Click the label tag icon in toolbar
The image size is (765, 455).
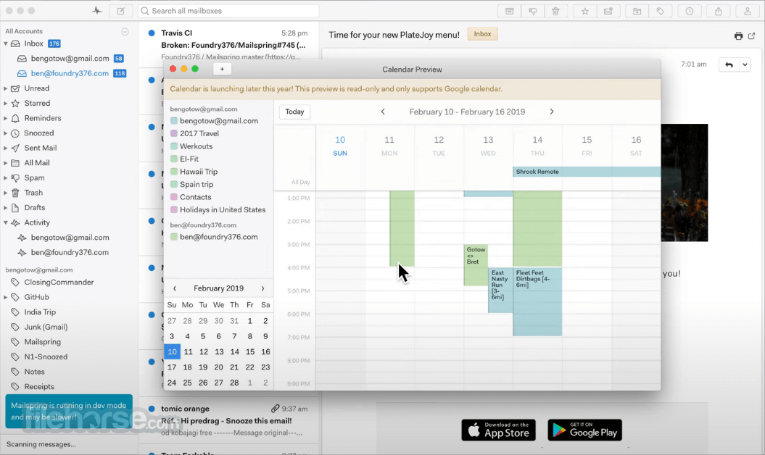[660, 11]
